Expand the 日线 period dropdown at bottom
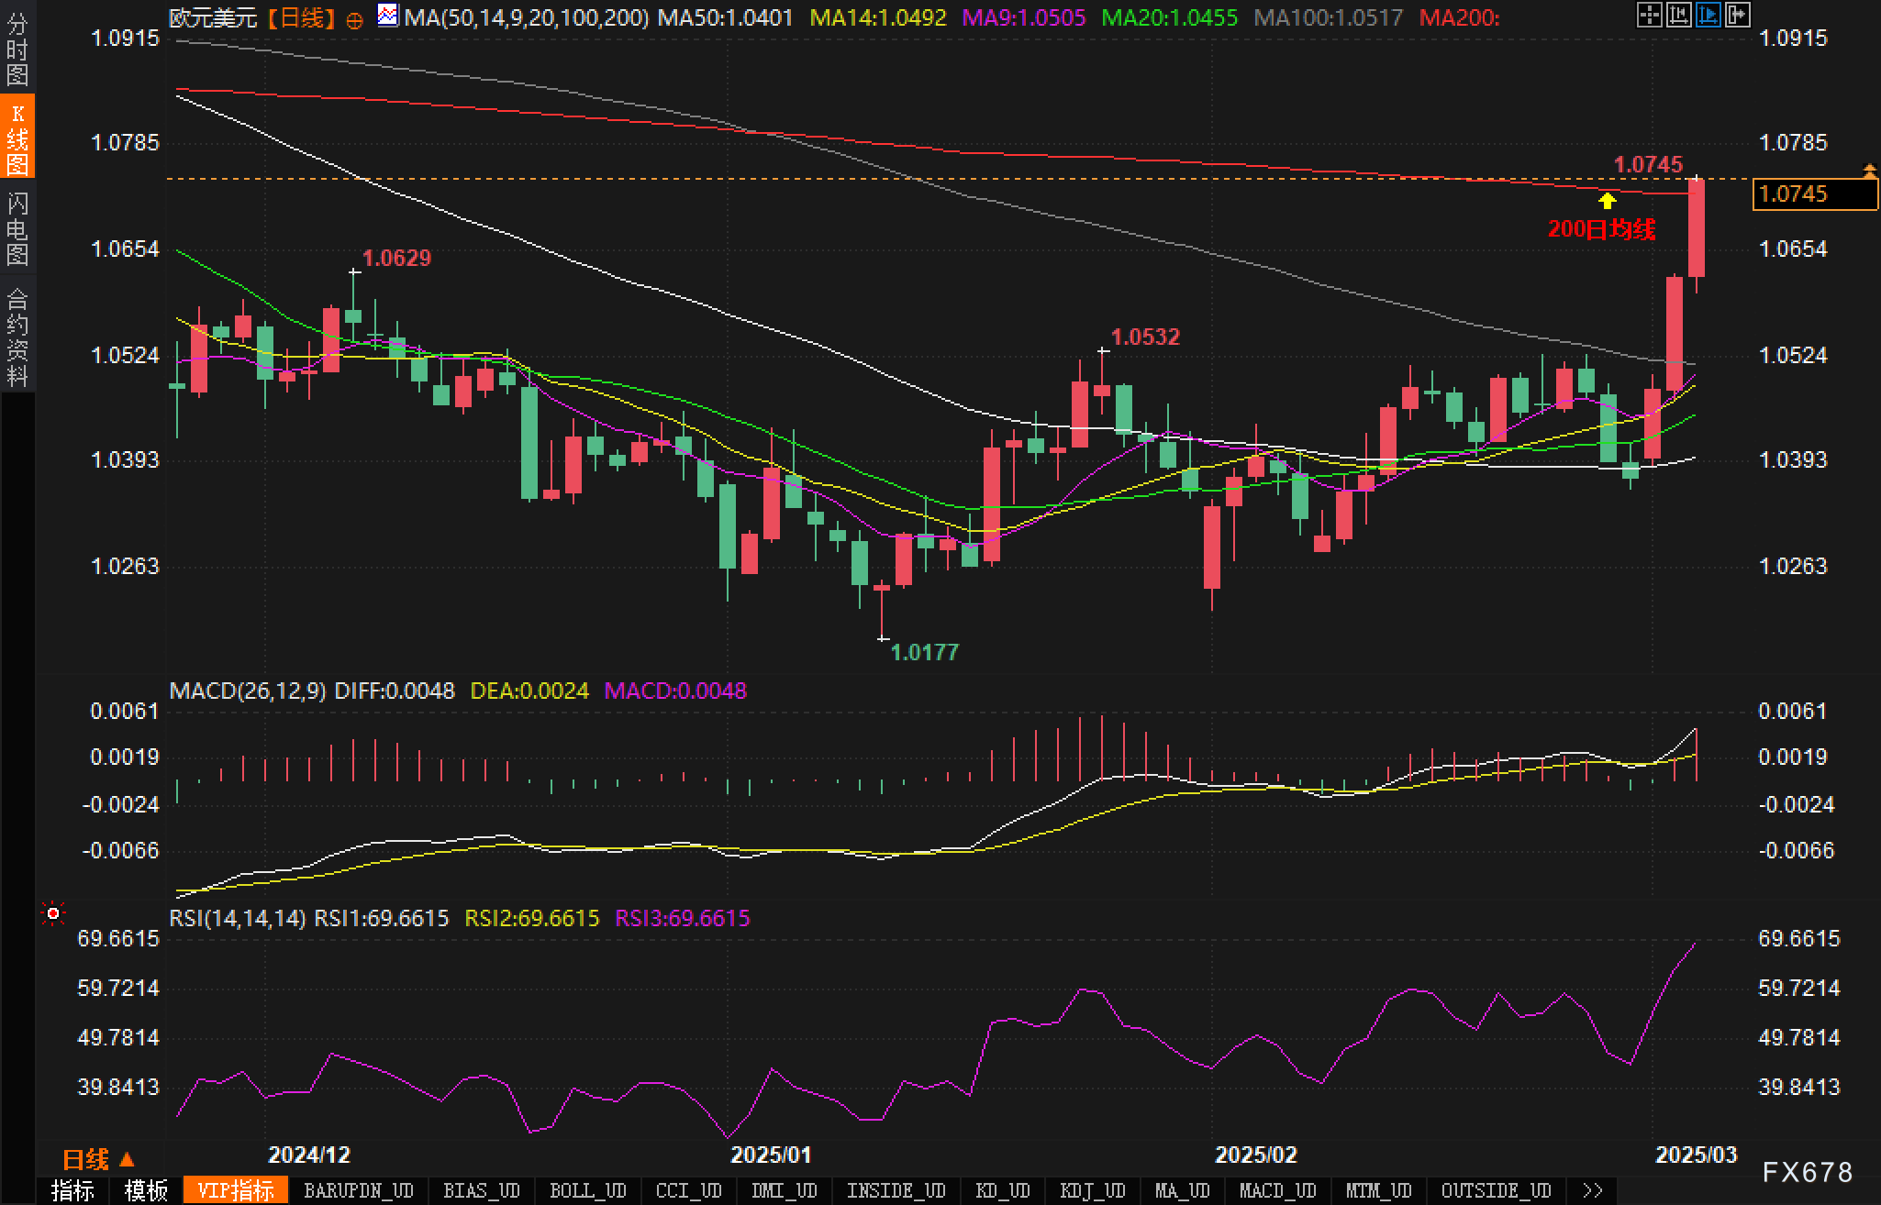The height and width of the screenshot is (1205, 1881). tap(99, 1160)
